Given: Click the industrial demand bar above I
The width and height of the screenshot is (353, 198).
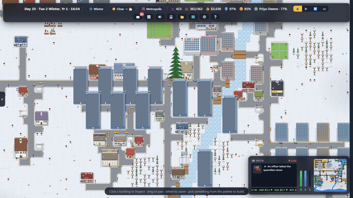Looking at the screenshot, I should tap(310, 178).
